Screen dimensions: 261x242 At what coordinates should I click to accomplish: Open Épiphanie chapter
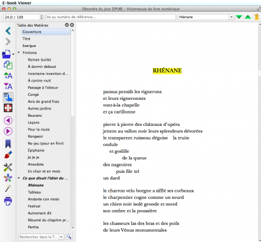(36, 150)
